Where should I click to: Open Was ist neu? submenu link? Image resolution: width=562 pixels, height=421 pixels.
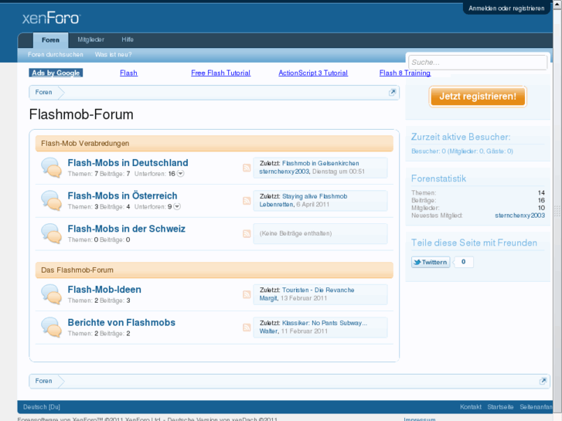click(x=114, y=55)
